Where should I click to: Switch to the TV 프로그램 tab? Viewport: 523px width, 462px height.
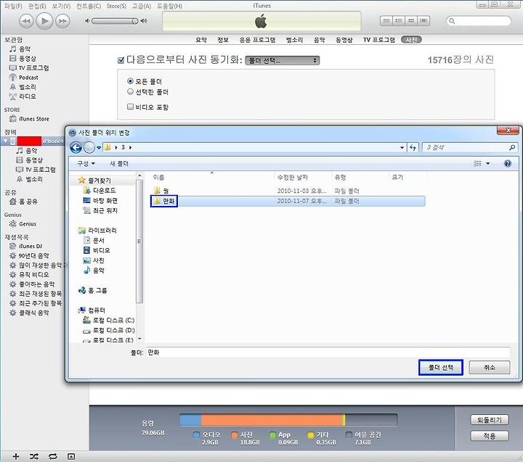point(379,40)
